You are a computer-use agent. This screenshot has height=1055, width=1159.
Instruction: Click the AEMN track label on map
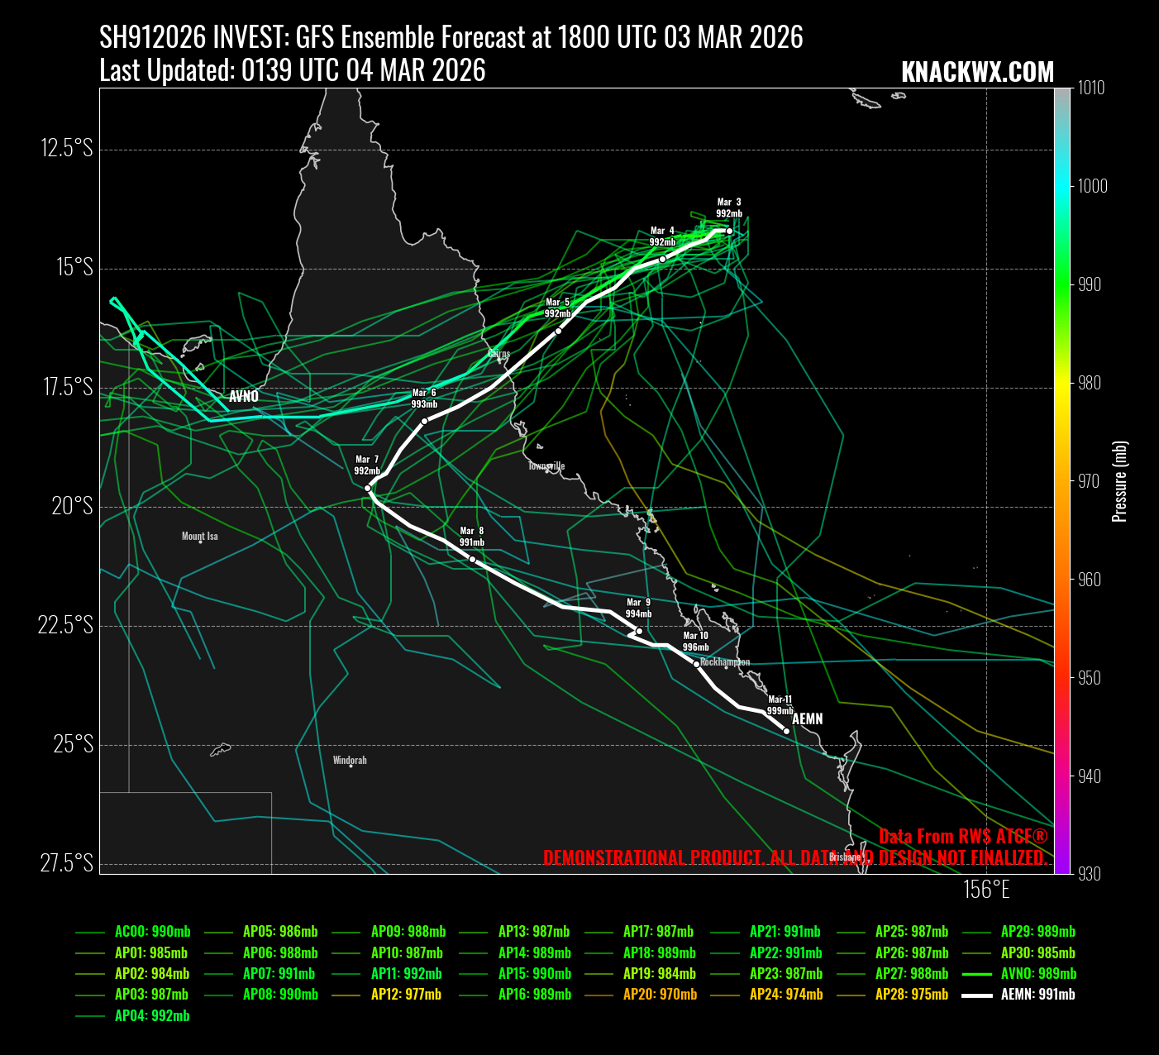click(808, 719)
